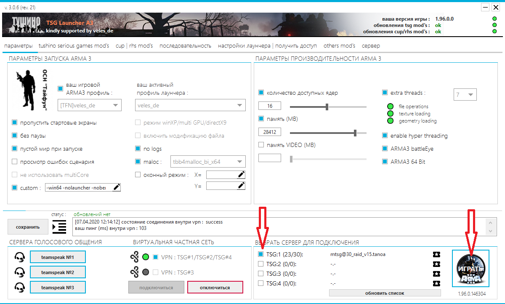The width and height of the screenshot is (505, 304).
Task: Click the green indicator for geometry loading
Action: pos(390,121)
